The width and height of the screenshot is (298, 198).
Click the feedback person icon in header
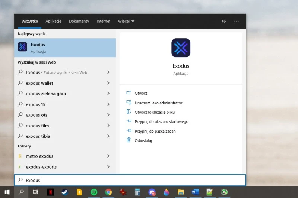click(x=224, y=21)
